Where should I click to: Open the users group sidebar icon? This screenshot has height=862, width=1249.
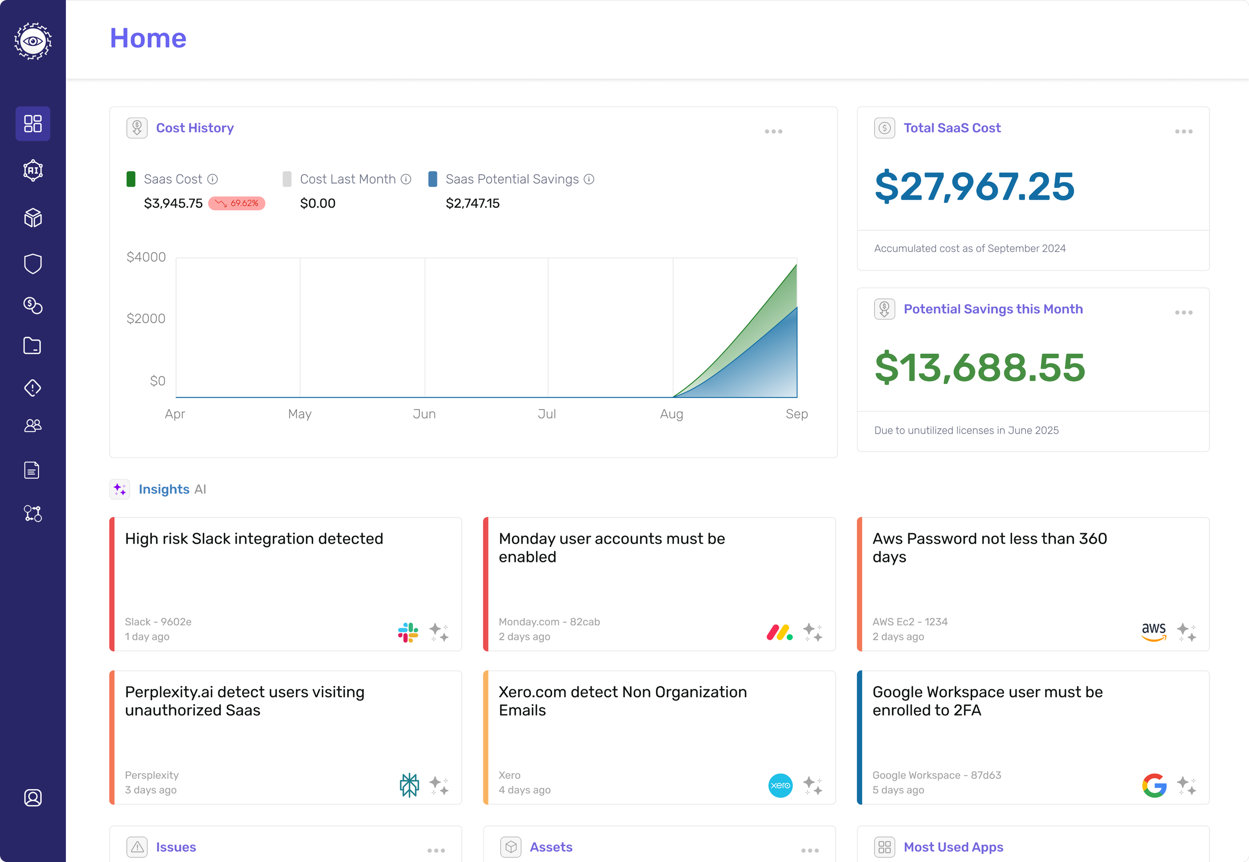(33, 426)
